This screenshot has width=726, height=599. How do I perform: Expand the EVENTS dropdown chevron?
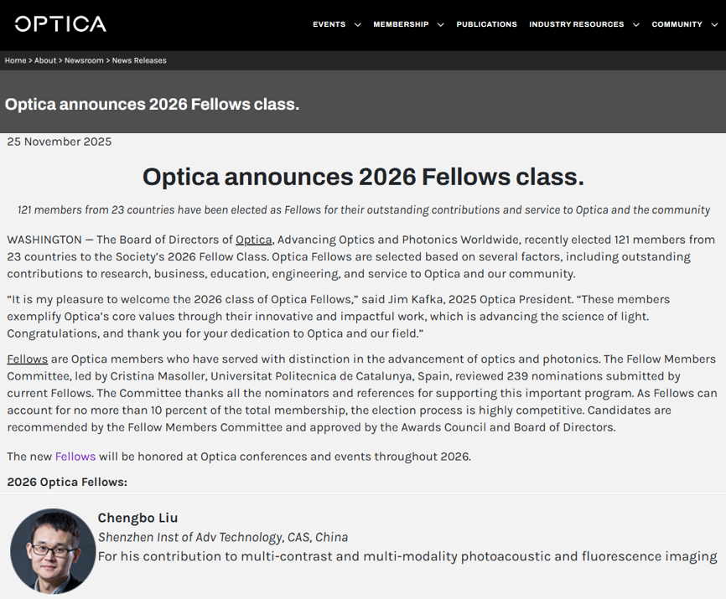tap(358, 24)
